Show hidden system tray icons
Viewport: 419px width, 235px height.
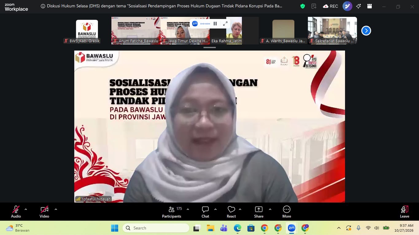tap(339, 228)
